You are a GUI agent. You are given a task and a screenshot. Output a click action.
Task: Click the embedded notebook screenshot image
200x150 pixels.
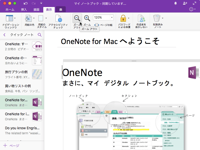(131, 126)
